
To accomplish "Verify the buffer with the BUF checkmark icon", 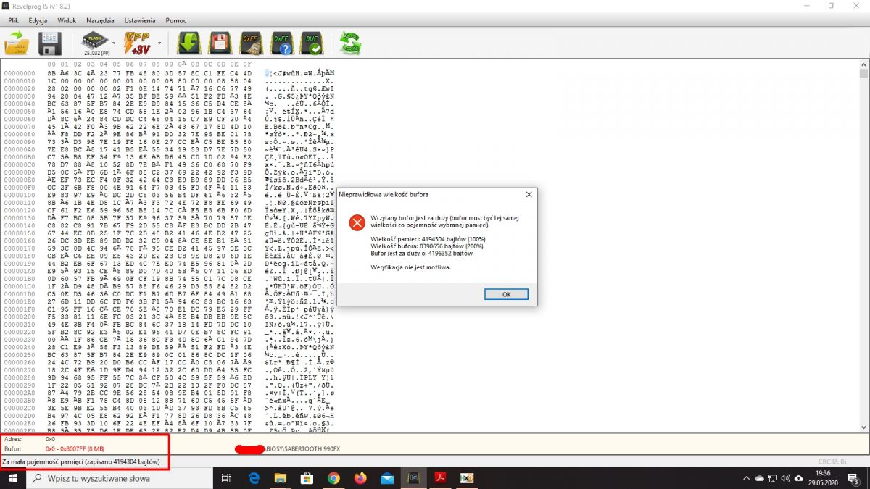I will tap(313, 44).
